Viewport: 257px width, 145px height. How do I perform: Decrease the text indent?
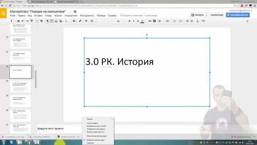[187, 21]
